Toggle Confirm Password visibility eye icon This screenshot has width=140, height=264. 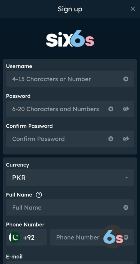click(126, 139)
